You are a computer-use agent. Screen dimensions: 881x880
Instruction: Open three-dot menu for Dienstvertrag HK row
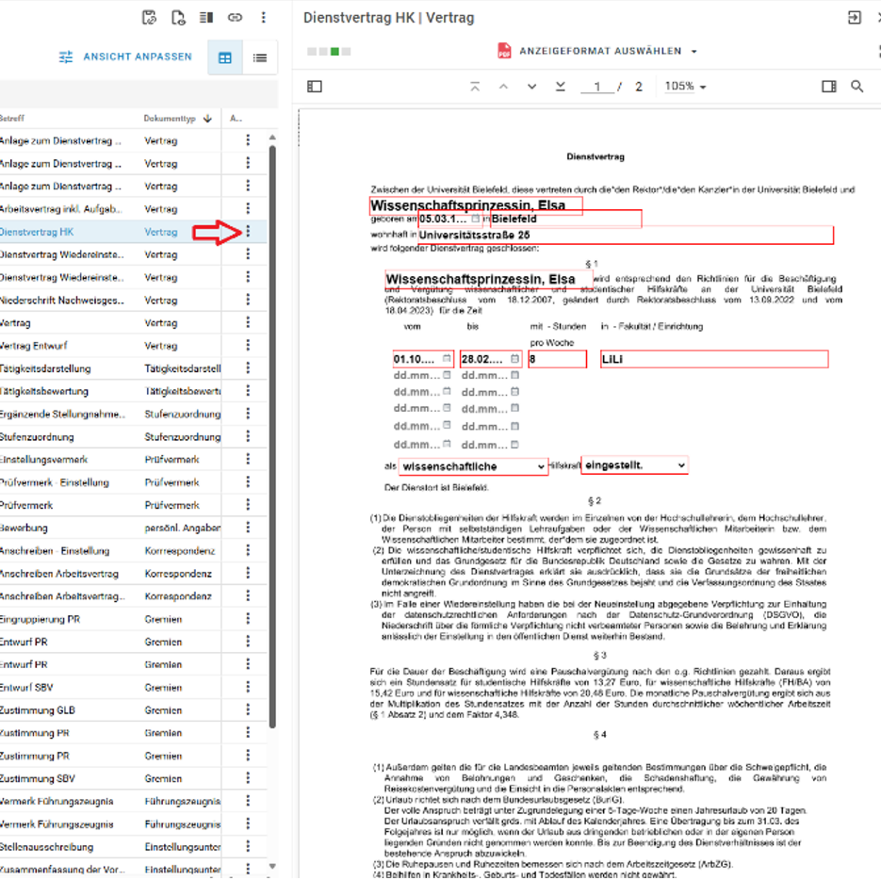[248, 232]
